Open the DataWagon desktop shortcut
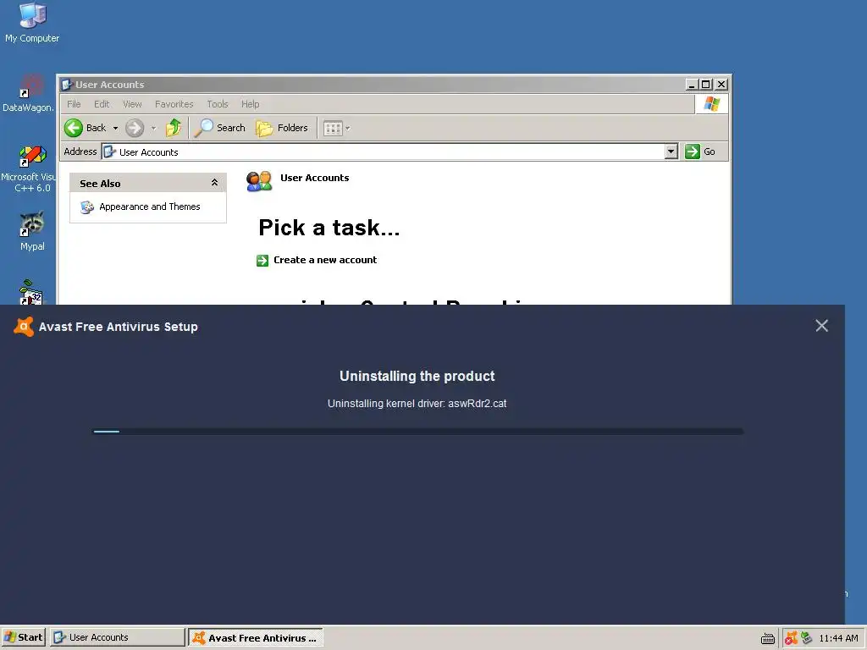 pyautogui.click(x=28, y=93)
